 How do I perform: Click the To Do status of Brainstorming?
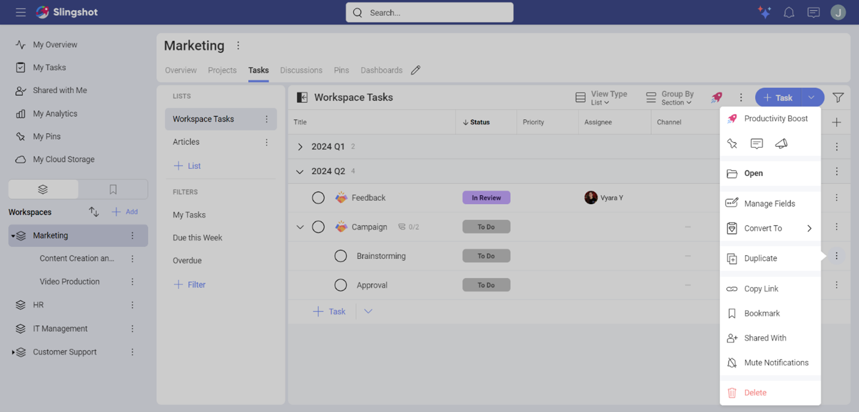486,256
